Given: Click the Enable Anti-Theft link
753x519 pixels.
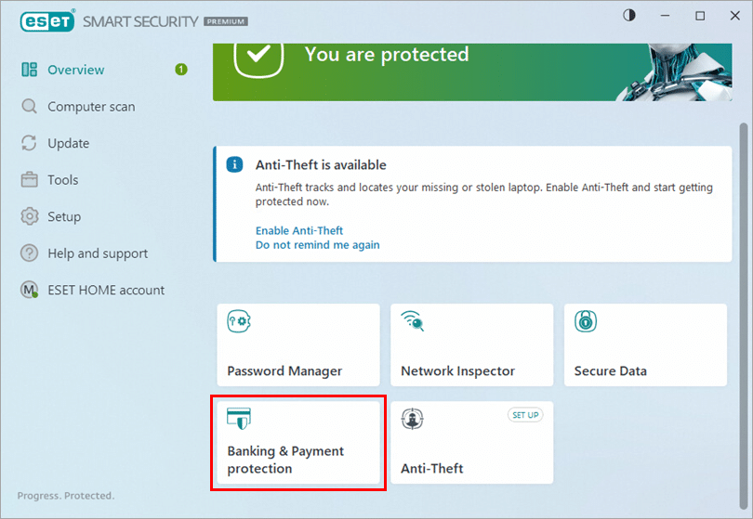Looking at the screenshot, I should 299,231.
